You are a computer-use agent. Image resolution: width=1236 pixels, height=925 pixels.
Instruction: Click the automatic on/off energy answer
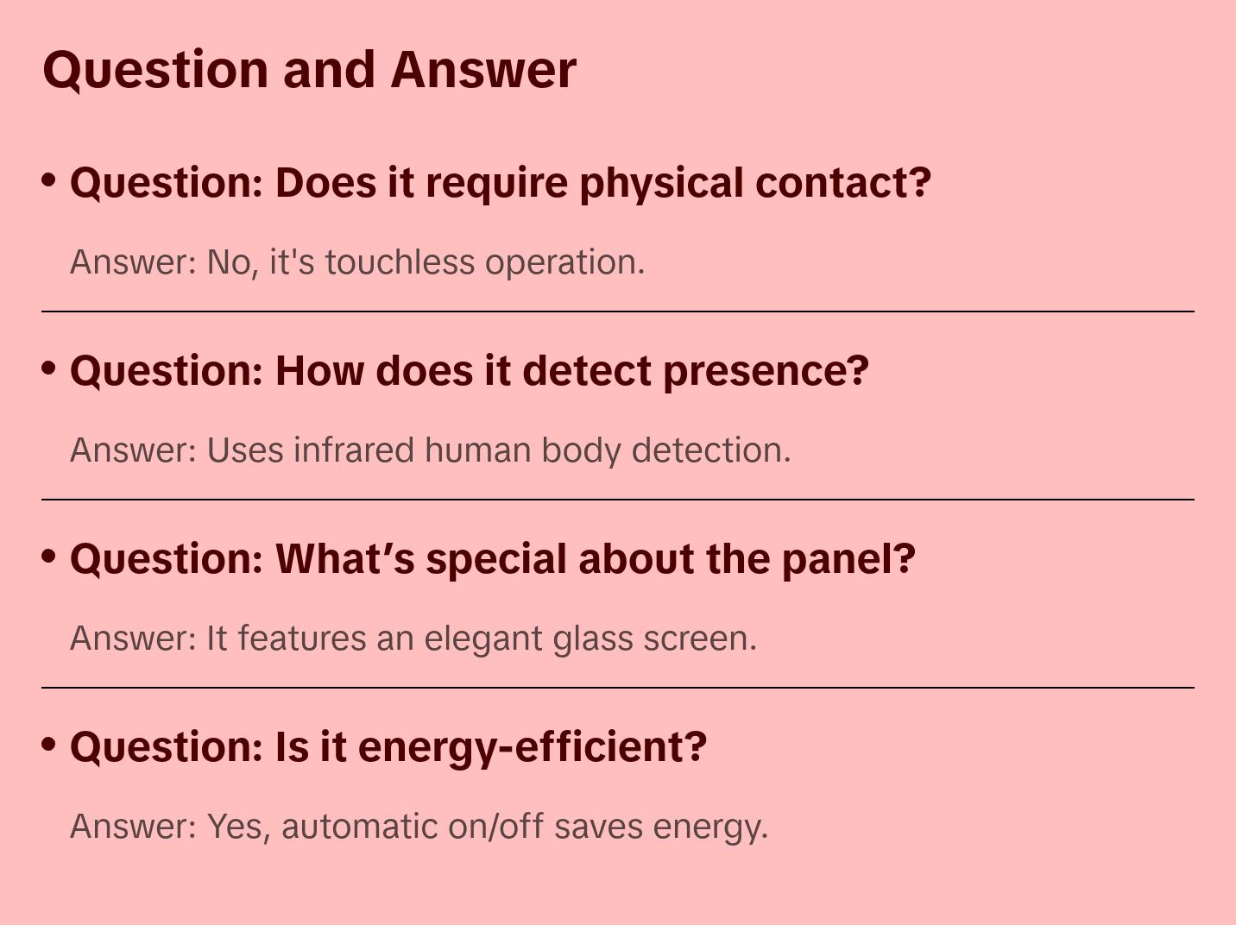419,827
